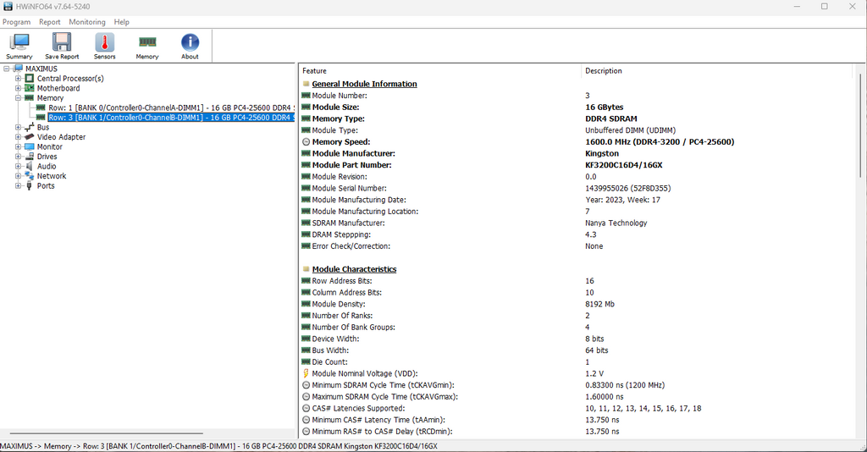Click the Module Size RAM chip icon

[x=306, y=107]
